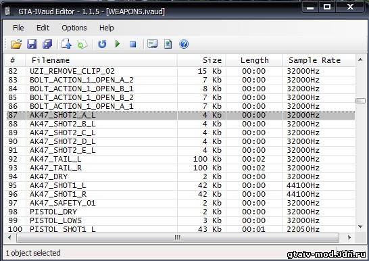This screenshot has height=261, width=369.
Task: Open the Edit menu
Action: coord(43,28)
